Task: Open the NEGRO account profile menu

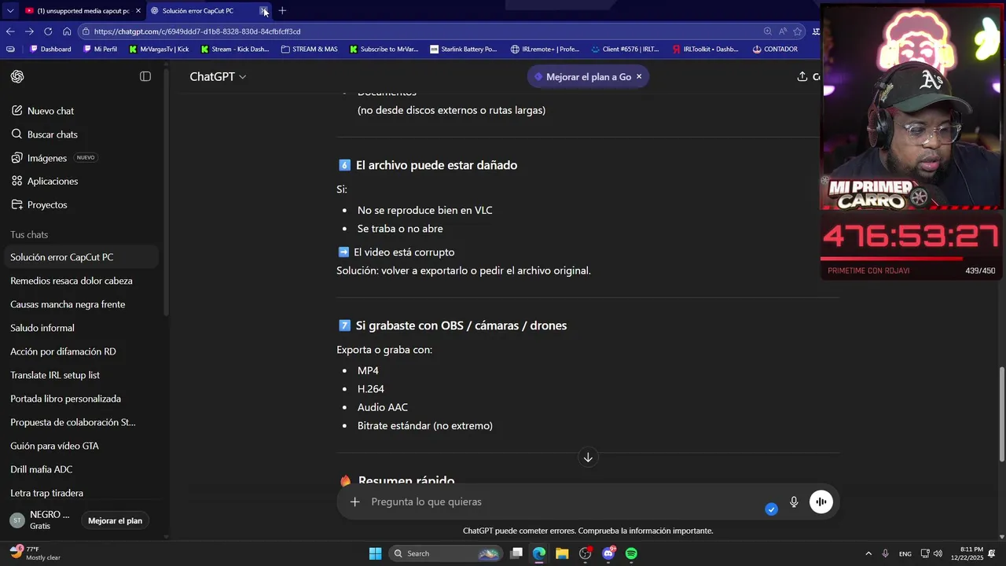Action: click(x=41, y=520)
